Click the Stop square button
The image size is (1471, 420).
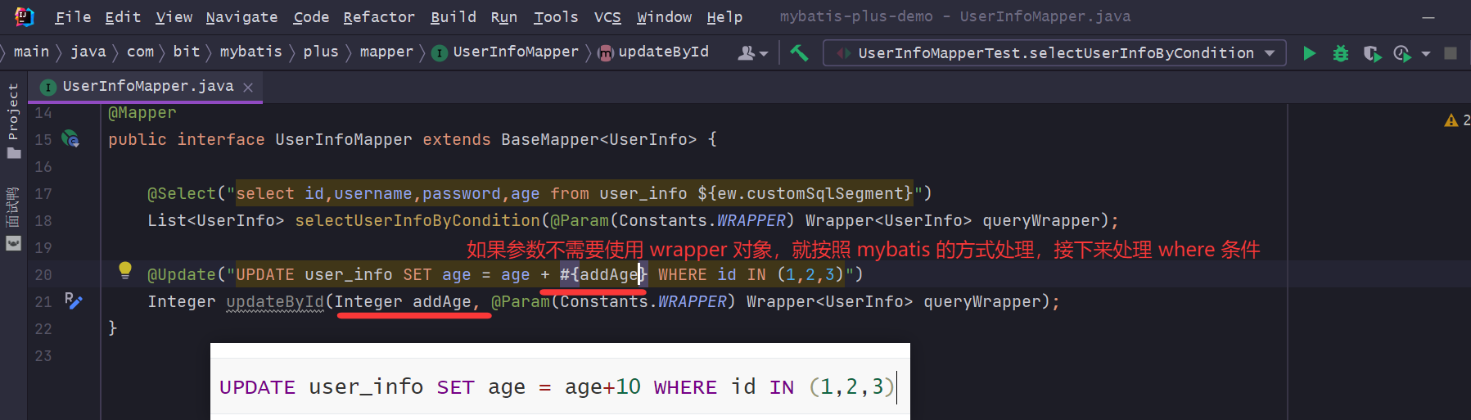click(1450, 53)
